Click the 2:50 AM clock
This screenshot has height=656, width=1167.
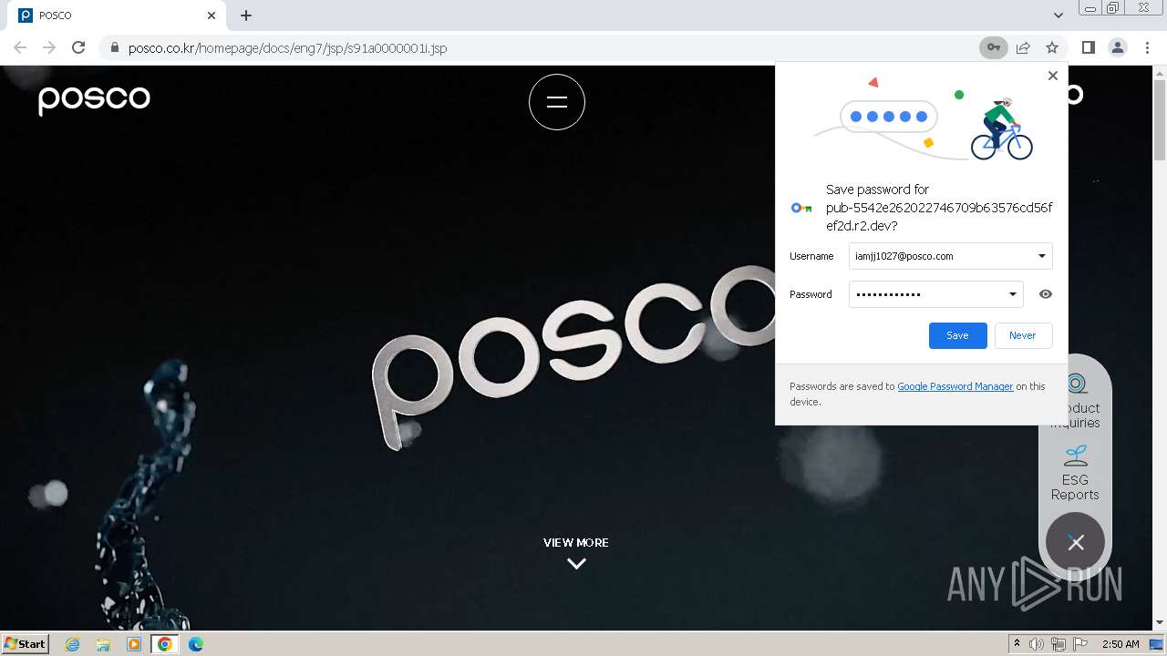[1121, 644]
